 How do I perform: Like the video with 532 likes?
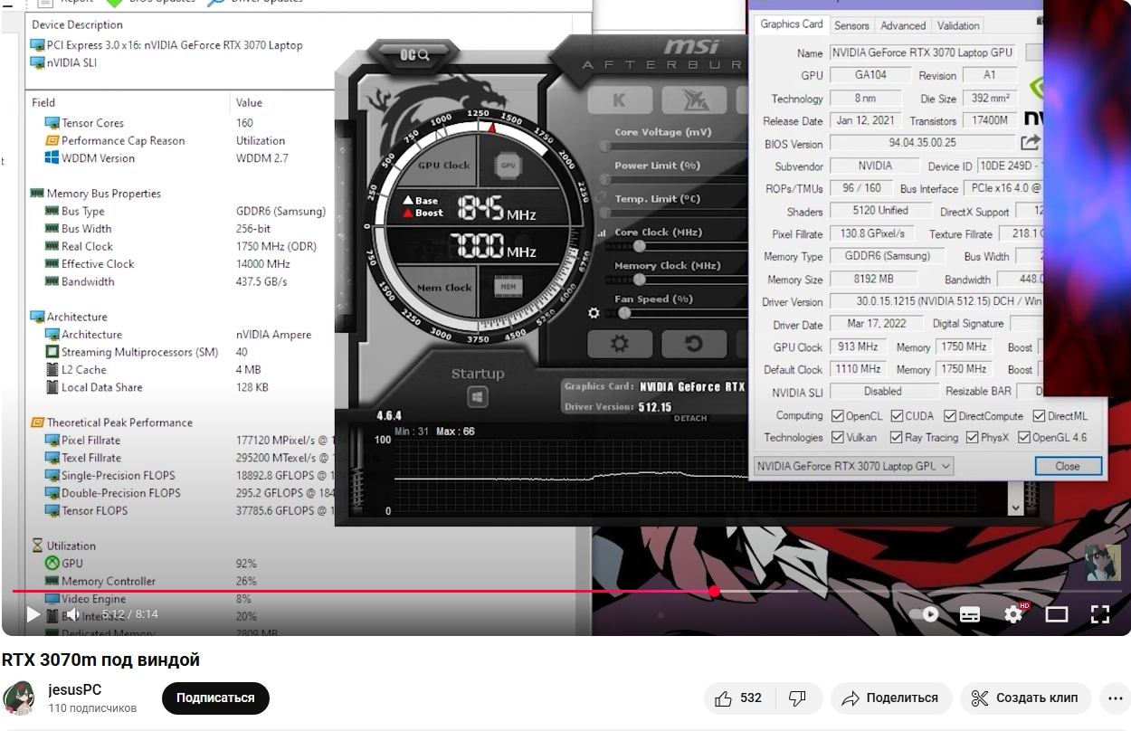point(737,698)
